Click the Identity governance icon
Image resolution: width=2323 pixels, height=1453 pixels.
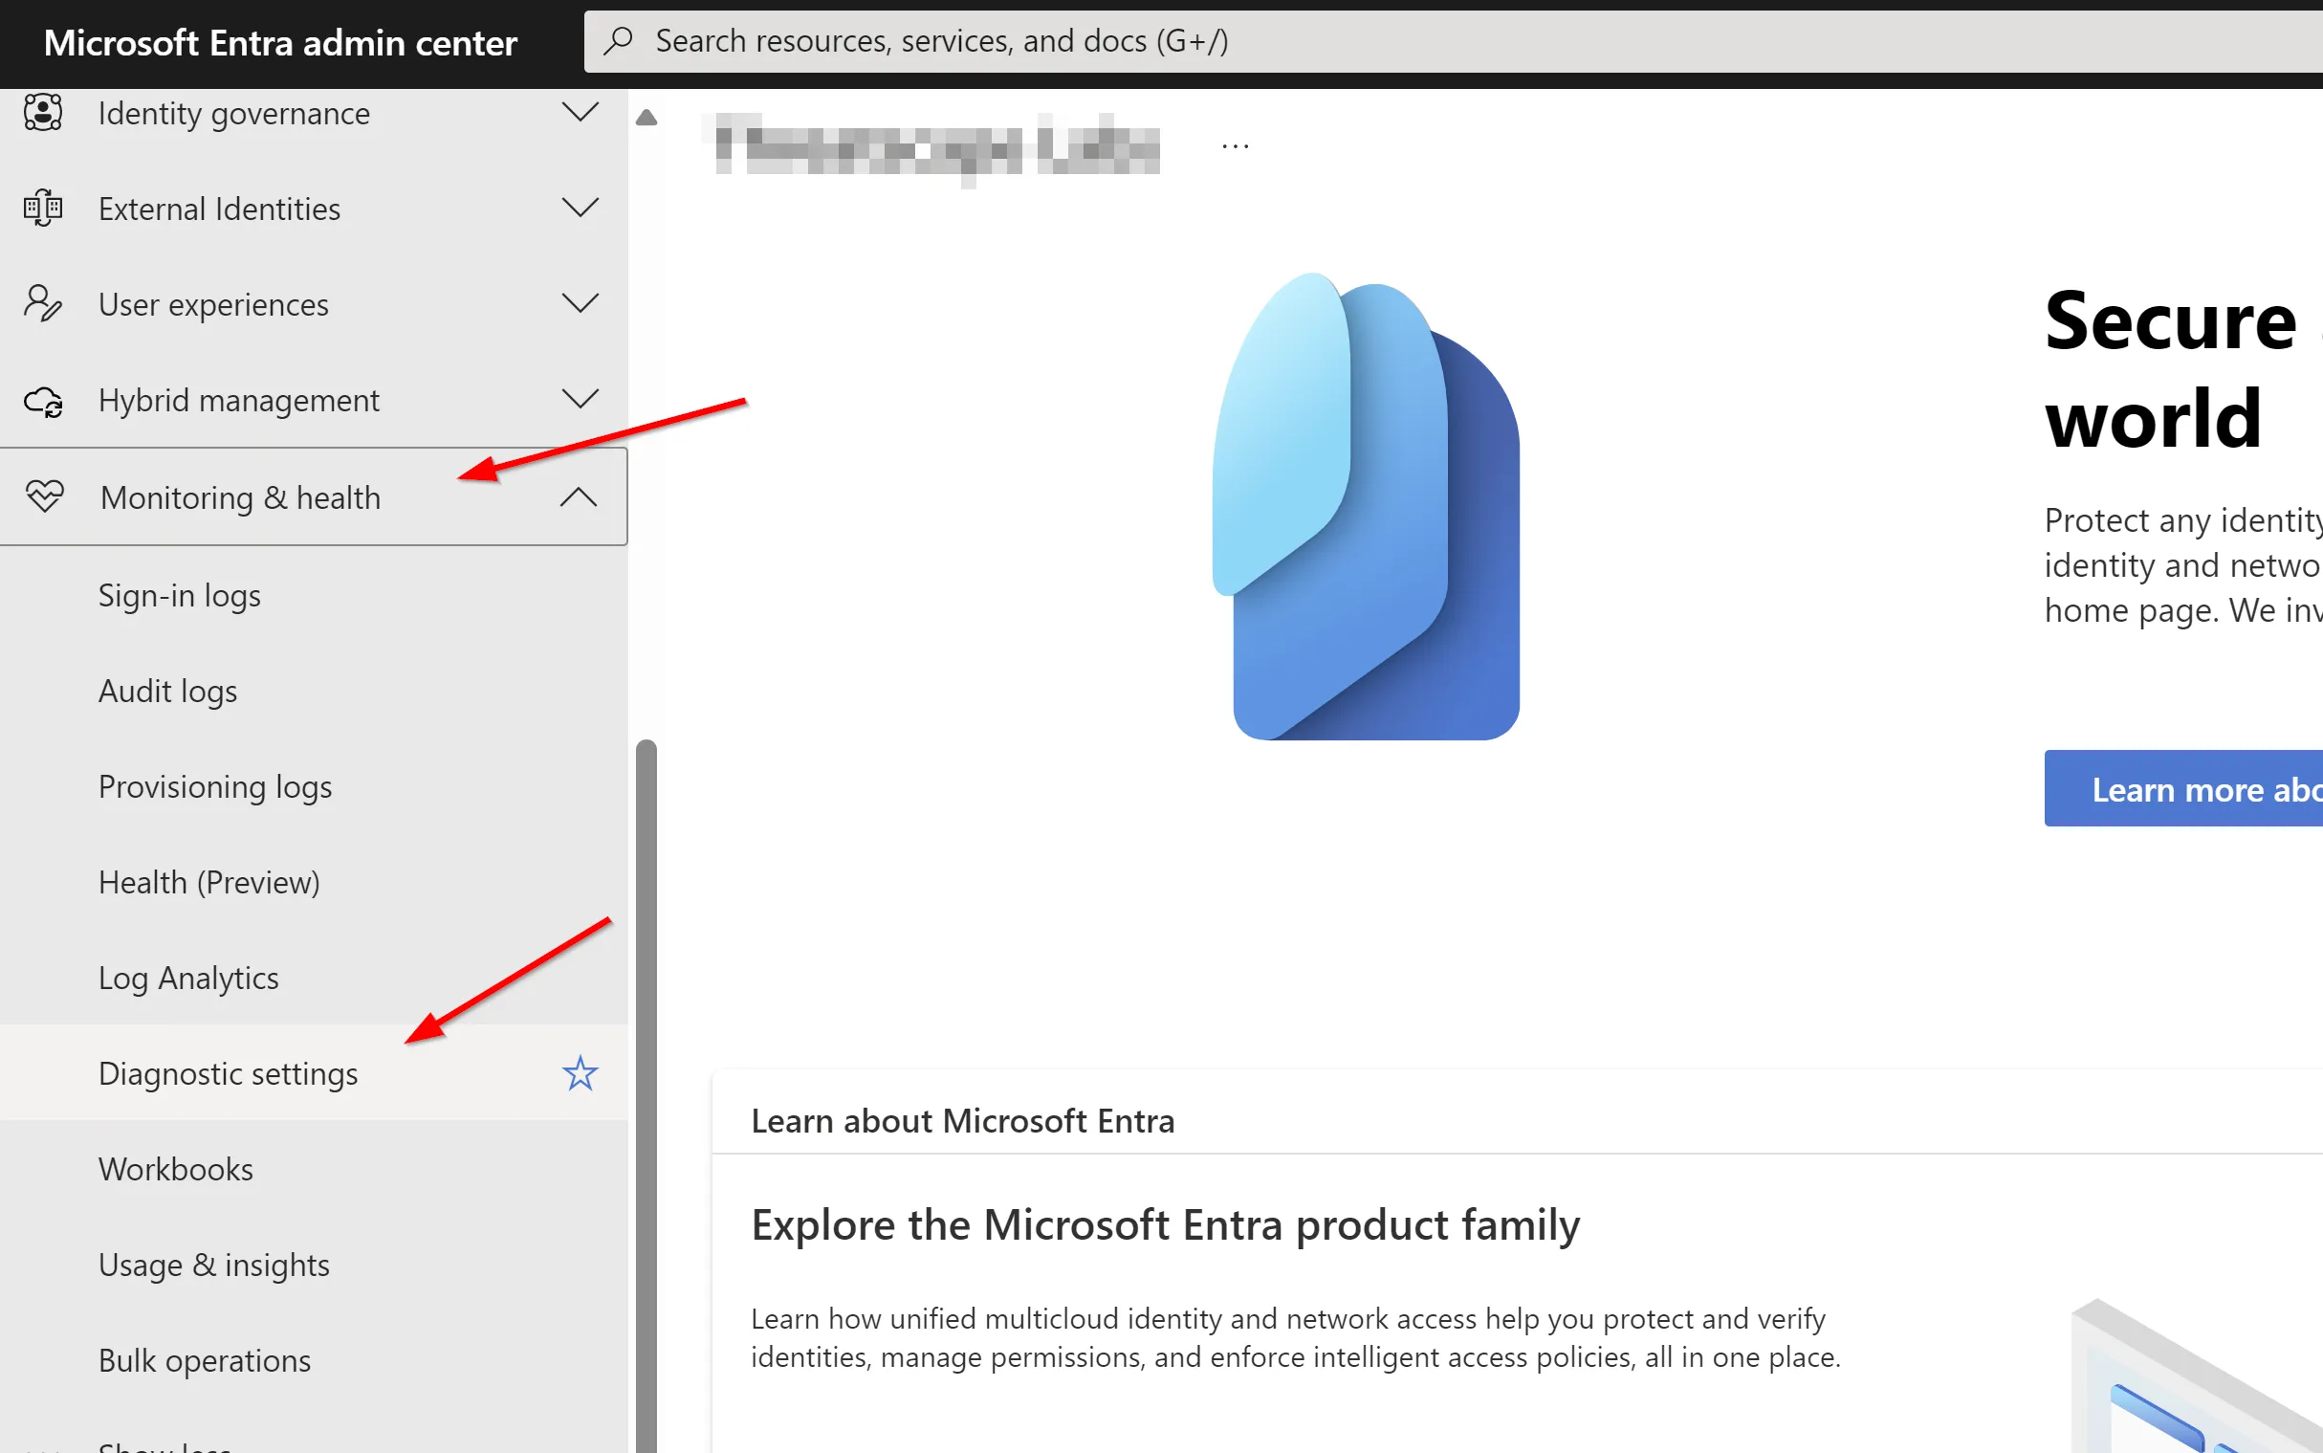43,113
